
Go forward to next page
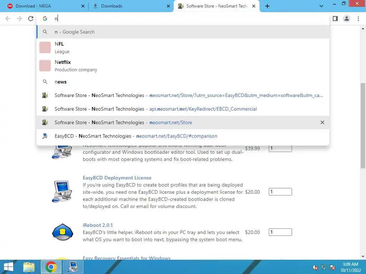[19, 19]
